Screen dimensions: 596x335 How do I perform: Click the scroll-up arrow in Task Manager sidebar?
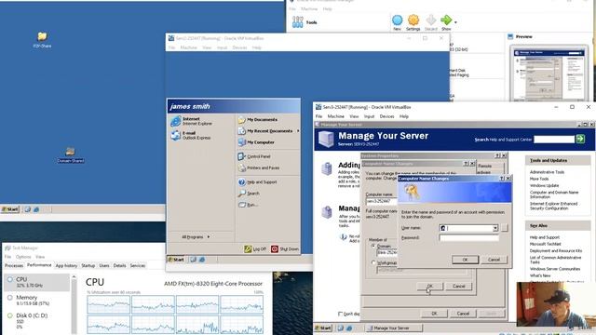coord(74,277)
